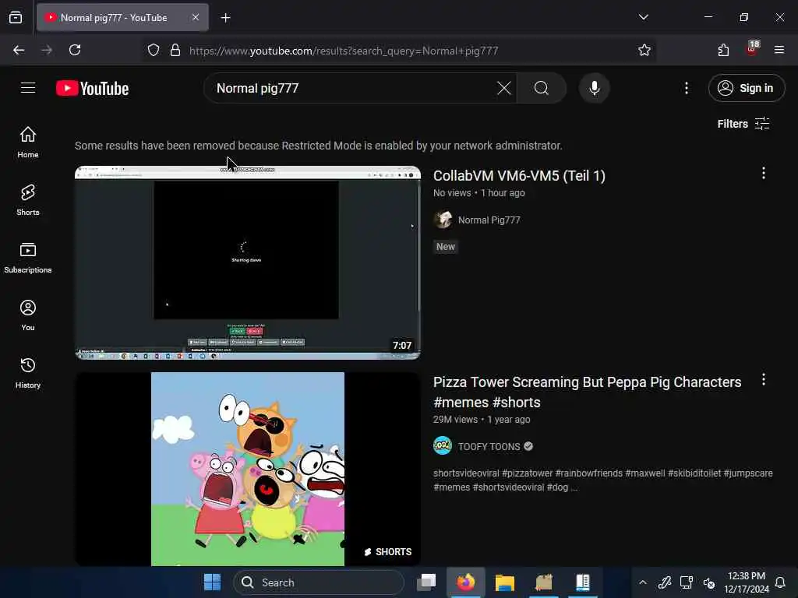Open more options for CollabVM video
The height and width of the screenshot is (598, 798).
764,174
